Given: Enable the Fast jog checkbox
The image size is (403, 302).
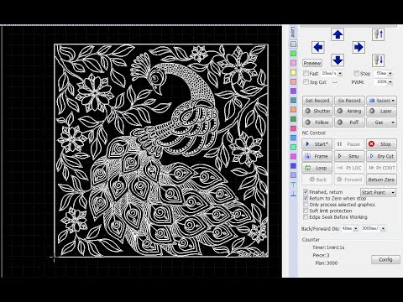Looking at the screenshot, I should click(306, 73).
